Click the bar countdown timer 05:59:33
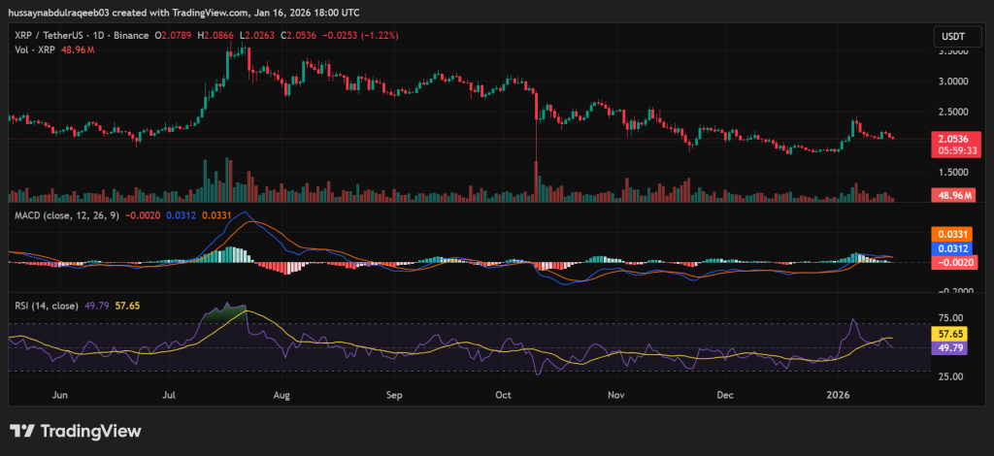 coord(951,151)
